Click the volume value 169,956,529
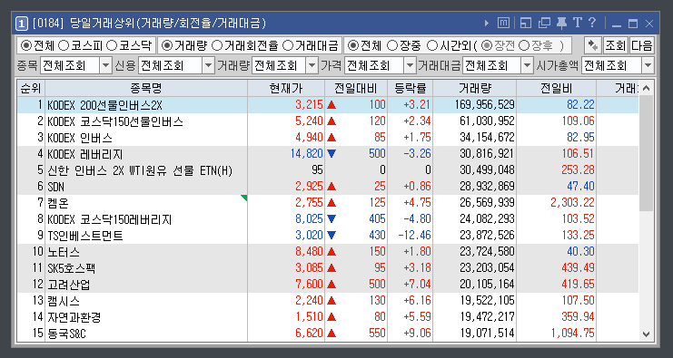The height and width of the screenshot is (358, 673). 485,105
